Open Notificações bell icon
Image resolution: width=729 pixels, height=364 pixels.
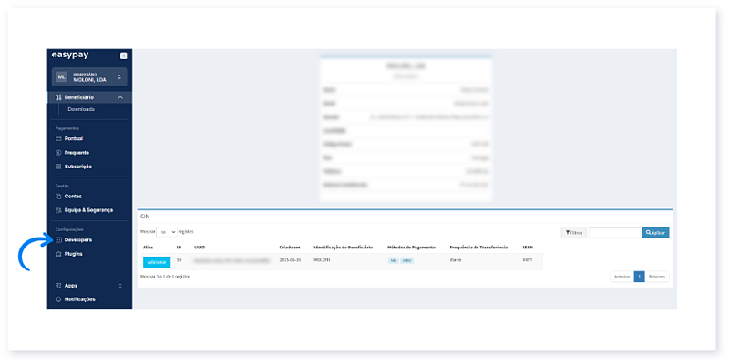click(x=59, y=299)
